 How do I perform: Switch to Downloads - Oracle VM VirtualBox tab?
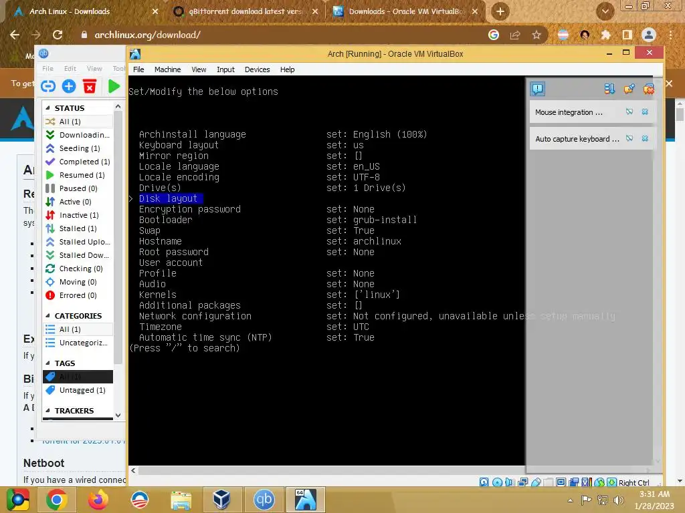coord(406,11)
